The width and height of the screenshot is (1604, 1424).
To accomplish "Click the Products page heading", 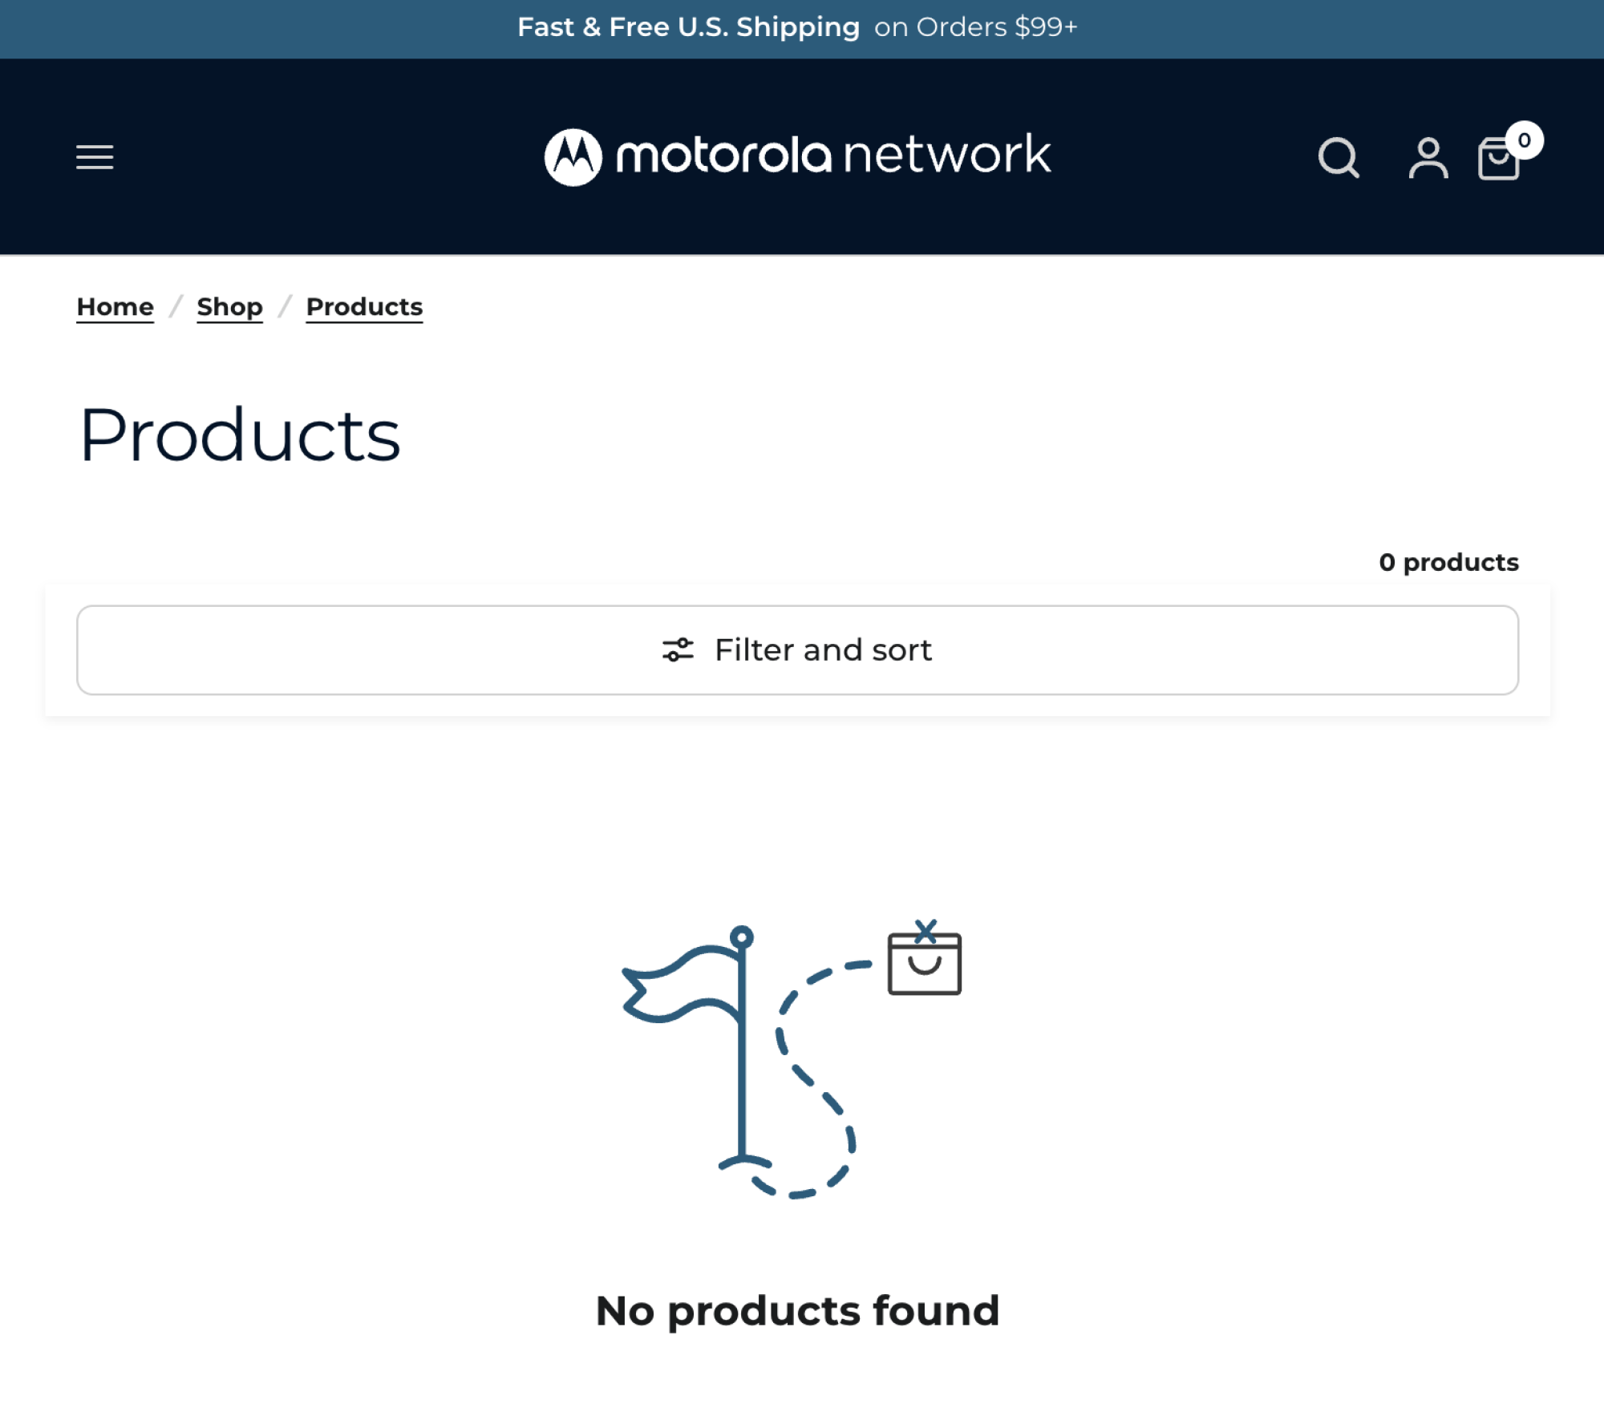I will pos(239,435).
